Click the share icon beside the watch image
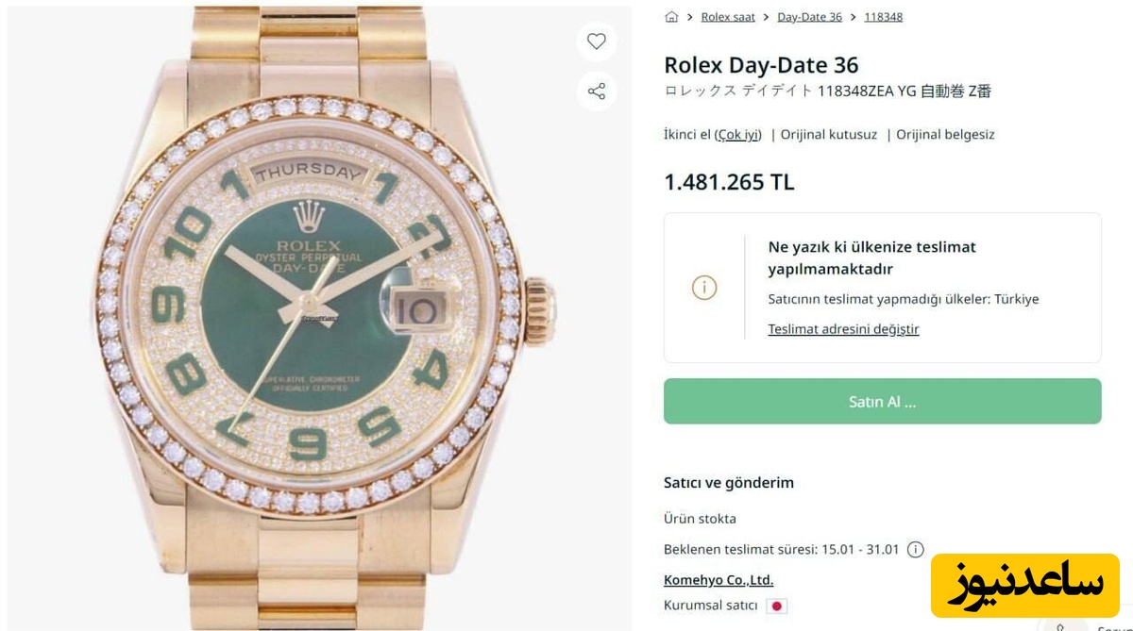The width and height of the screenshot is (1133, 631). [x=597, y=91]
